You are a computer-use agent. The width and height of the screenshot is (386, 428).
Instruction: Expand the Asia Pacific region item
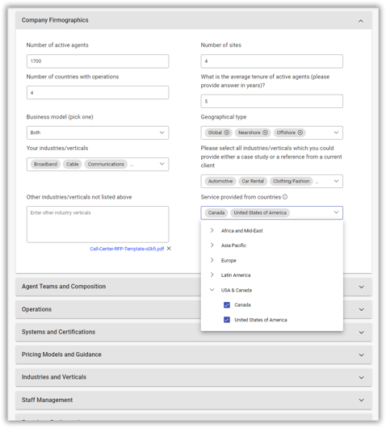pos(212,245)
